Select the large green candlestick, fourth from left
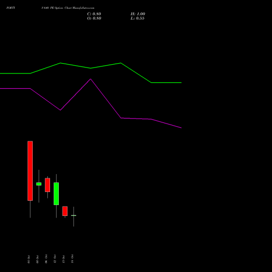272x272 pixels. point(56,194)
